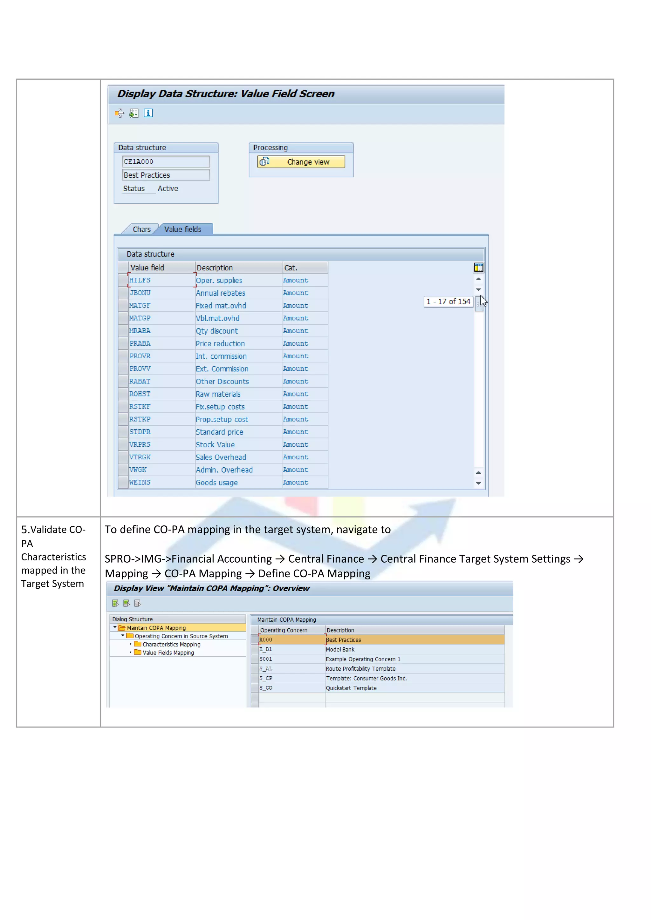Click the Cat. column header
This screenshot has height=920, width=651.
click(305, 268)
